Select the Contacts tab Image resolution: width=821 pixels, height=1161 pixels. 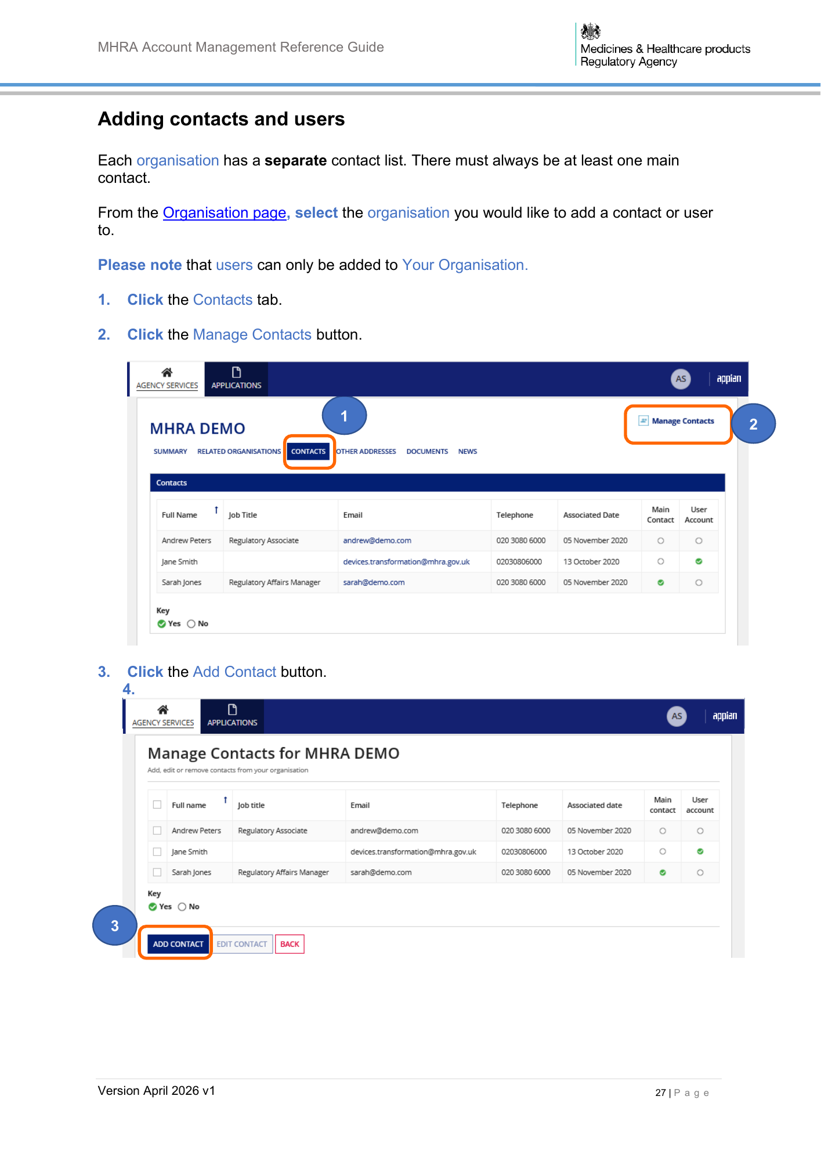[308, 452]
